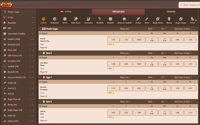200x125 pixels.
Task: Select the Rugby Union icon in top row
Action: point(158,19)
